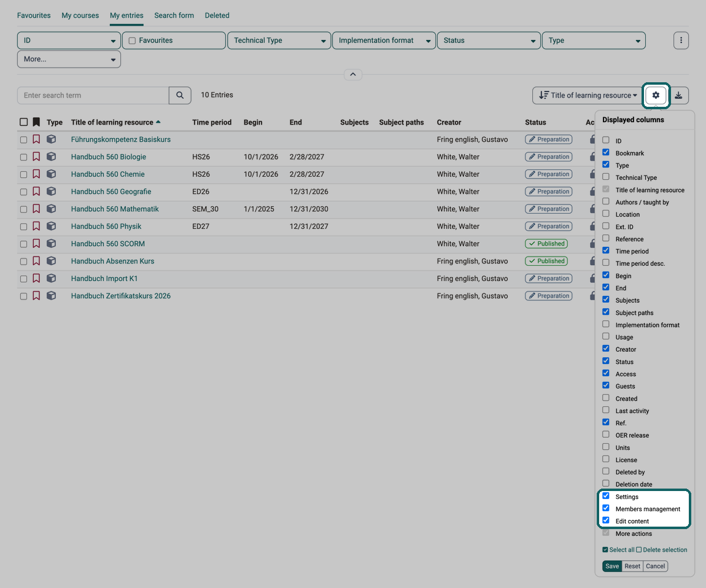Image resolution: width=706 pixels, height=588 pixels.
Task: Uncheck the Bookmark column checkbox
Action: tap(606, 152)
